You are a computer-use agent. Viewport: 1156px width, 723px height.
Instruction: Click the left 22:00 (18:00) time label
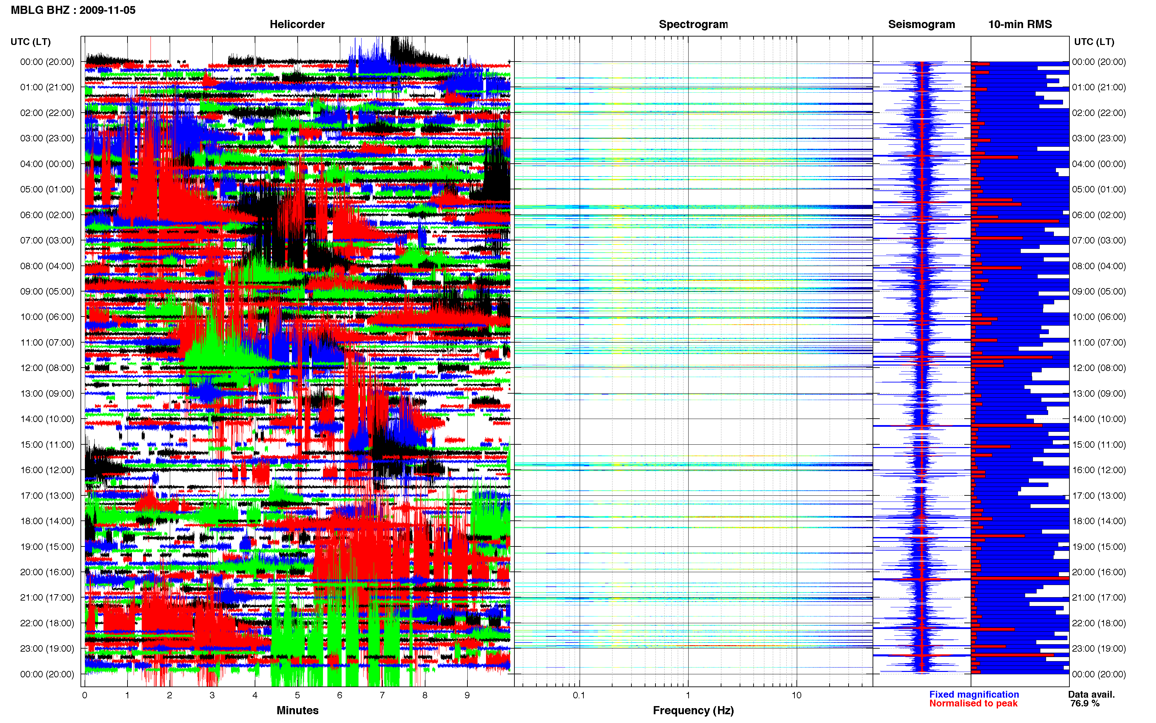tap(47, 623)
